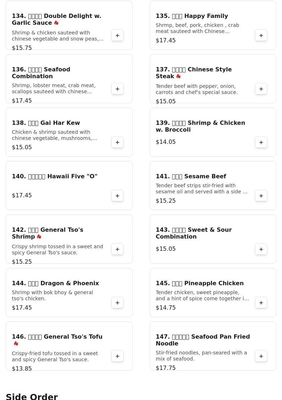
Task: Add Seafood Combination using its plus icon
Action: click(x=117, y=89)
